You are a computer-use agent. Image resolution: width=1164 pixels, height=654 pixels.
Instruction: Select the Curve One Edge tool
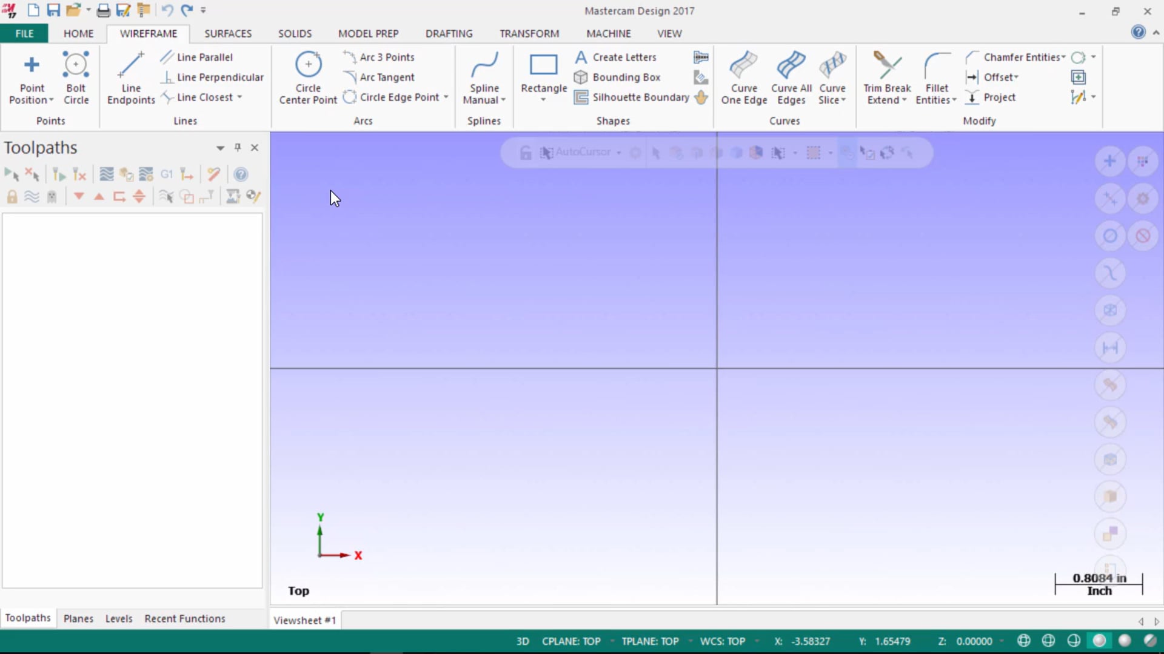(x=743, y=78)
